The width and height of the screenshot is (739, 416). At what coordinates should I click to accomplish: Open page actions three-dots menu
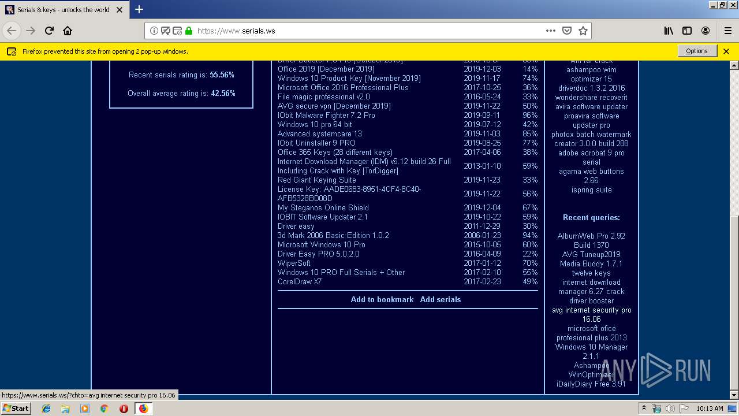pos(551,31)
